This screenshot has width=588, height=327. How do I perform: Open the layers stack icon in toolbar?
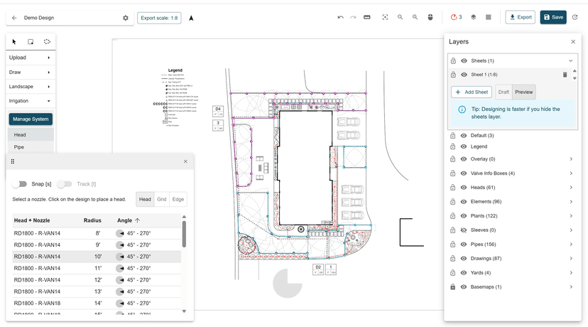[x=474, y=17]
